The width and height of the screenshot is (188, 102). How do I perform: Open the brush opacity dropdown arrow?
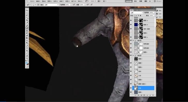(x=71, y=5)
